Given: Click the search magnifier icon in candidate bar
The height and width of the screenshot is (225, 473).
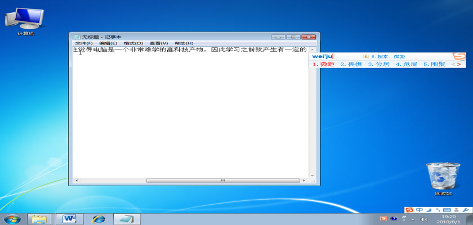Looking at the screenshot, I should [x=366, y=56].
